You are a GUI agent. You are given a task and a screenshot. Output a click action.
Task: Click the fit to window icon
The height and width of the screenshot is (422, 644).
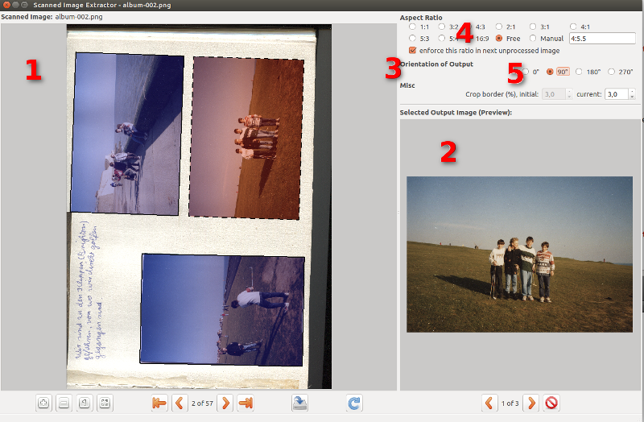pyautogui.click(x=105, y=403)
